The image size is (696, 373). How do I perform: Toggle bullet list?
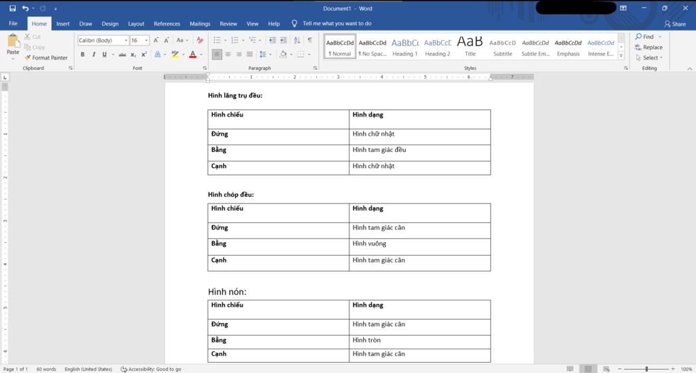(217, 40)
